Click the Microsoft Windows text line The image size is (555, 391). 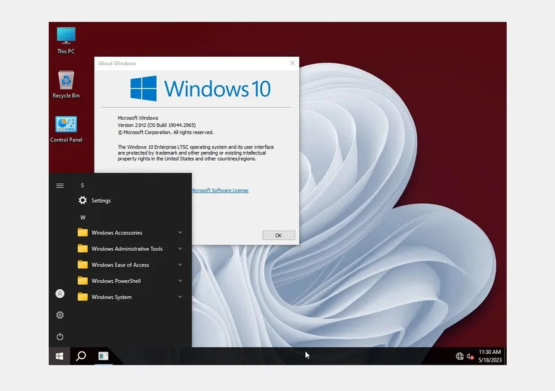[138, 118]
